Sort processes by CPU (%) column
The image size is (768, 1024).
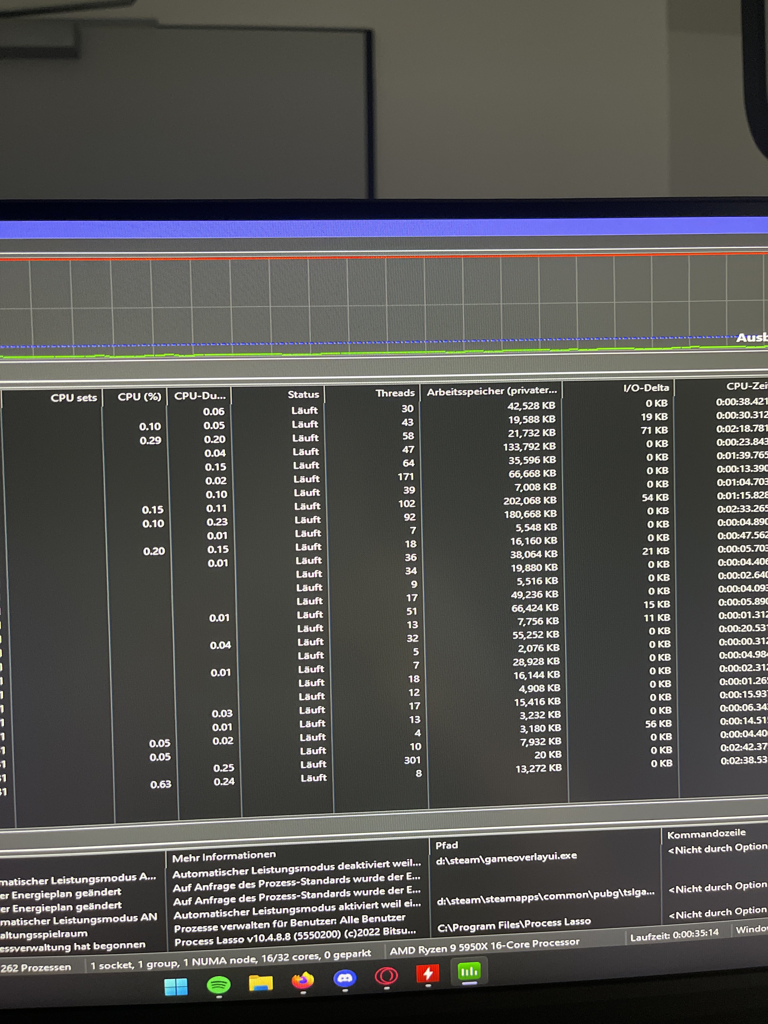[x=139, y=397]
